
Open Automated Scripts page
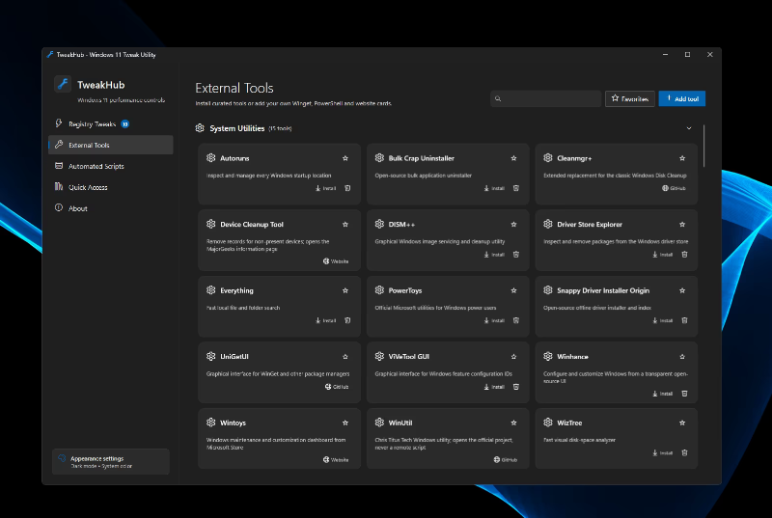click(x=111, y=166)
